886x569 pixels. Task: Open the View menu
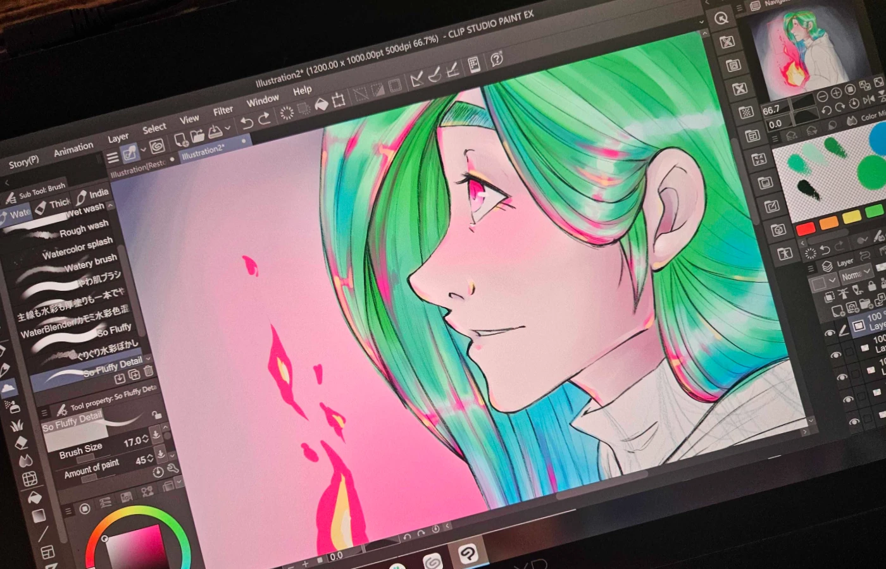tap(189, 119)
